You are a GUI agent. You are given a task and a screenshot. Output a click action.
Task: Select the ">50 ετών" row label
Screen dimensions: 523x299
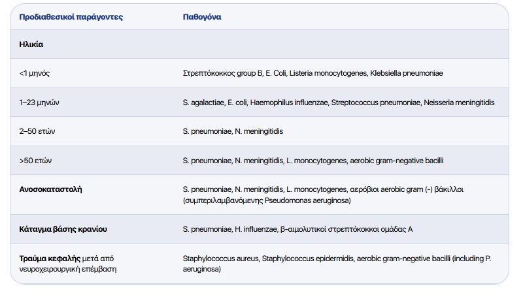[x=37, y=161]
